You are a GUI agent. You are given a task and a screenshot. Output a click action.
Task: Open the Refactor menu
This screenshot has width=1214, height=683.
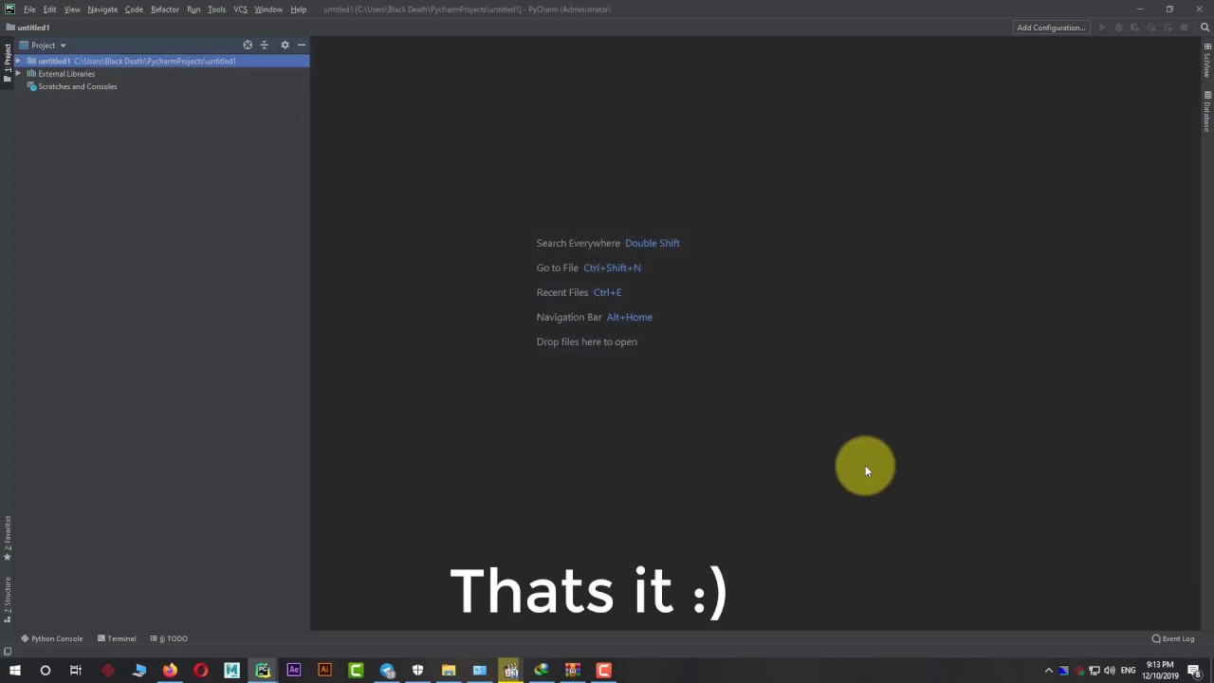pos(165,9)
